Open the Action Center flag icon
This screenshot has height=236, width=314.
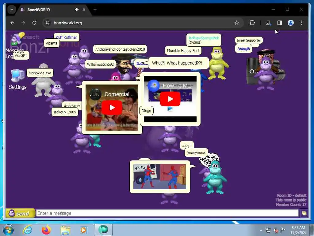click(283, 230)
